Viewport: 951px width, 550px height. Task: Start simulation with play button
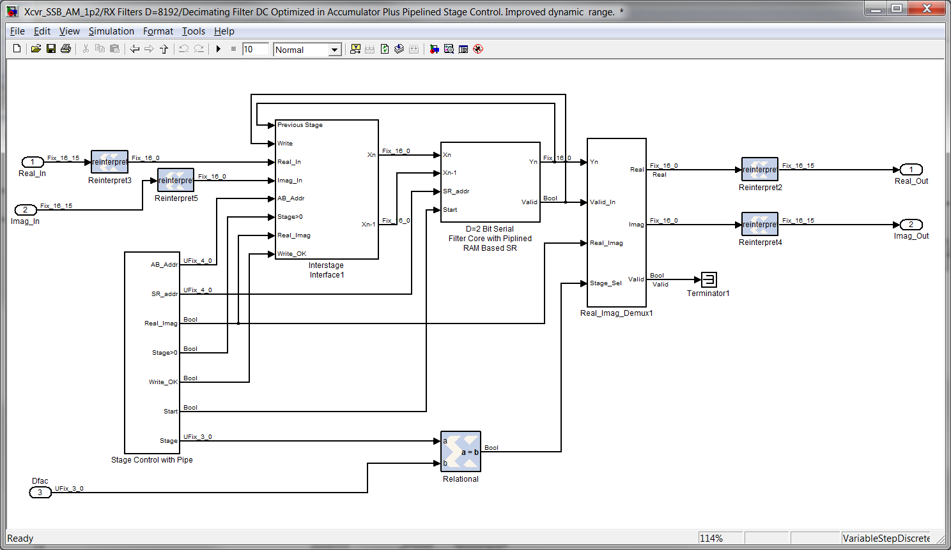click(219, 49)
